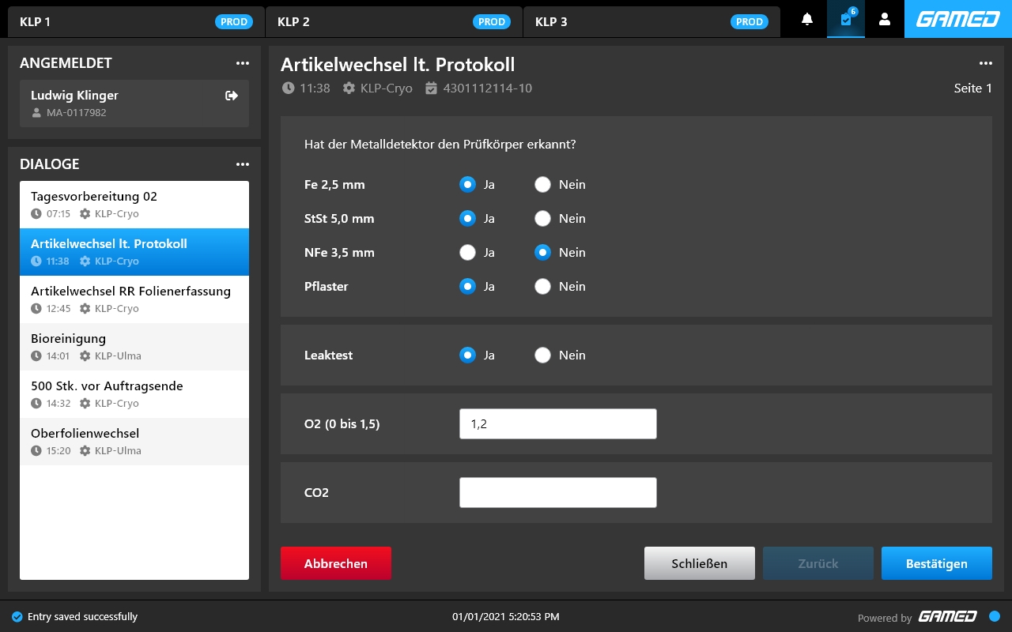Viewport: 1012px width, 632px height.
Task: Click the Entry saved successfully status message
Action: (82, 616)
